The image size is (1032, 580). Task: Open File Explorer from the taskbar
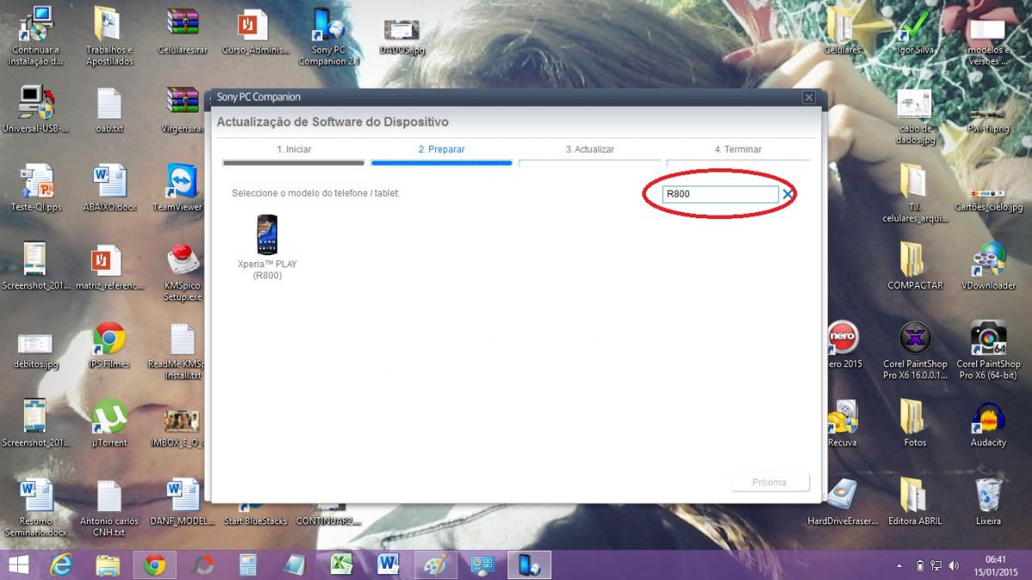pyautogui.click(x=108, y=565)
